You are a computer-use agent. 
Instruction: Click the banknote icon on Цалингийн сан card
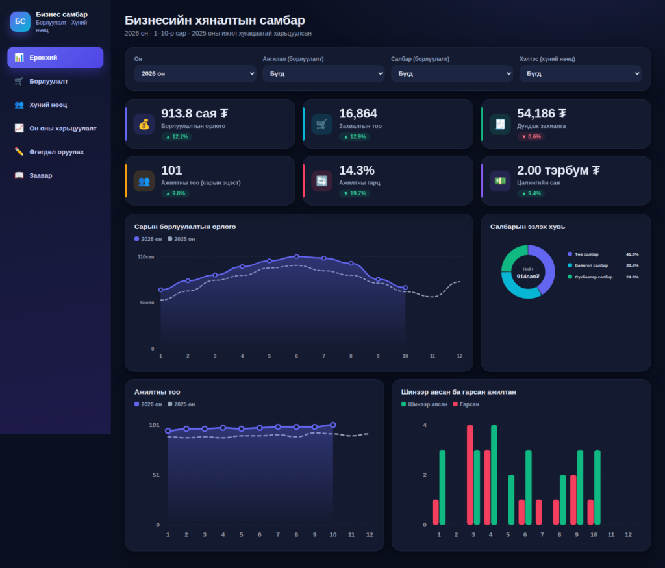500,181
